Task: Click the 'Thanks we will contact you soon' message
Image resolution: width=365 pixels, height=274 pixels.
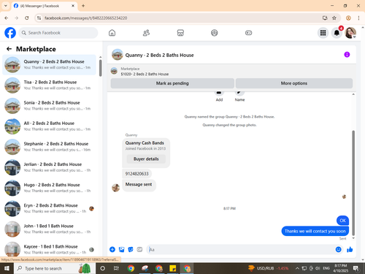Action: [x=315, y=231]
